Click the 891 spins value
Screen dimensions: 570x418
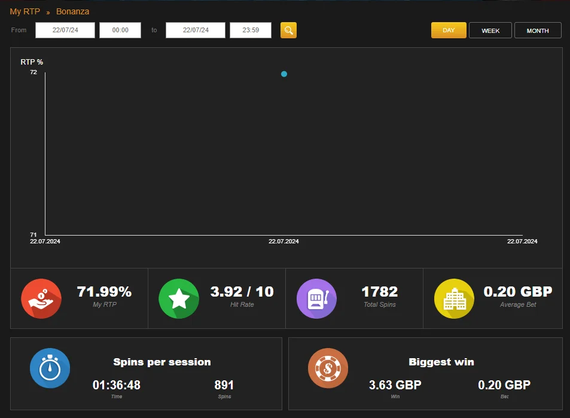click(224, 385)
